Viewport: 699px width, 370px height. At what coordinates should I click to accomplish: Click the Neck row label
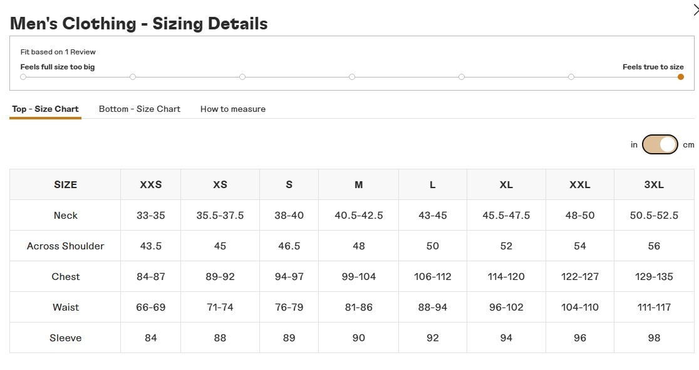65,215
